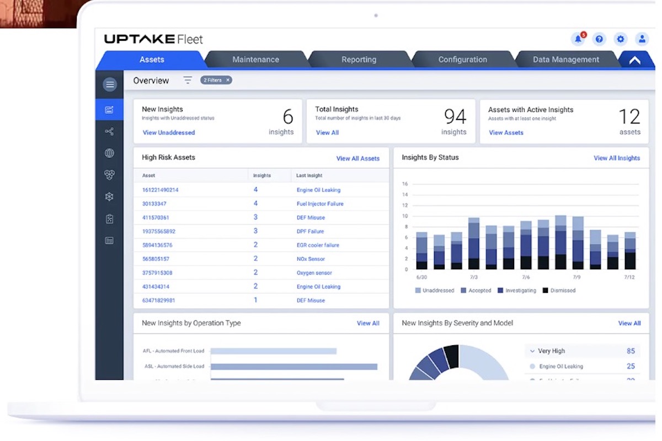Select the sidebar share-nodes icon
Viewport: 662px width, 441px height.
[x=109, y=132]
